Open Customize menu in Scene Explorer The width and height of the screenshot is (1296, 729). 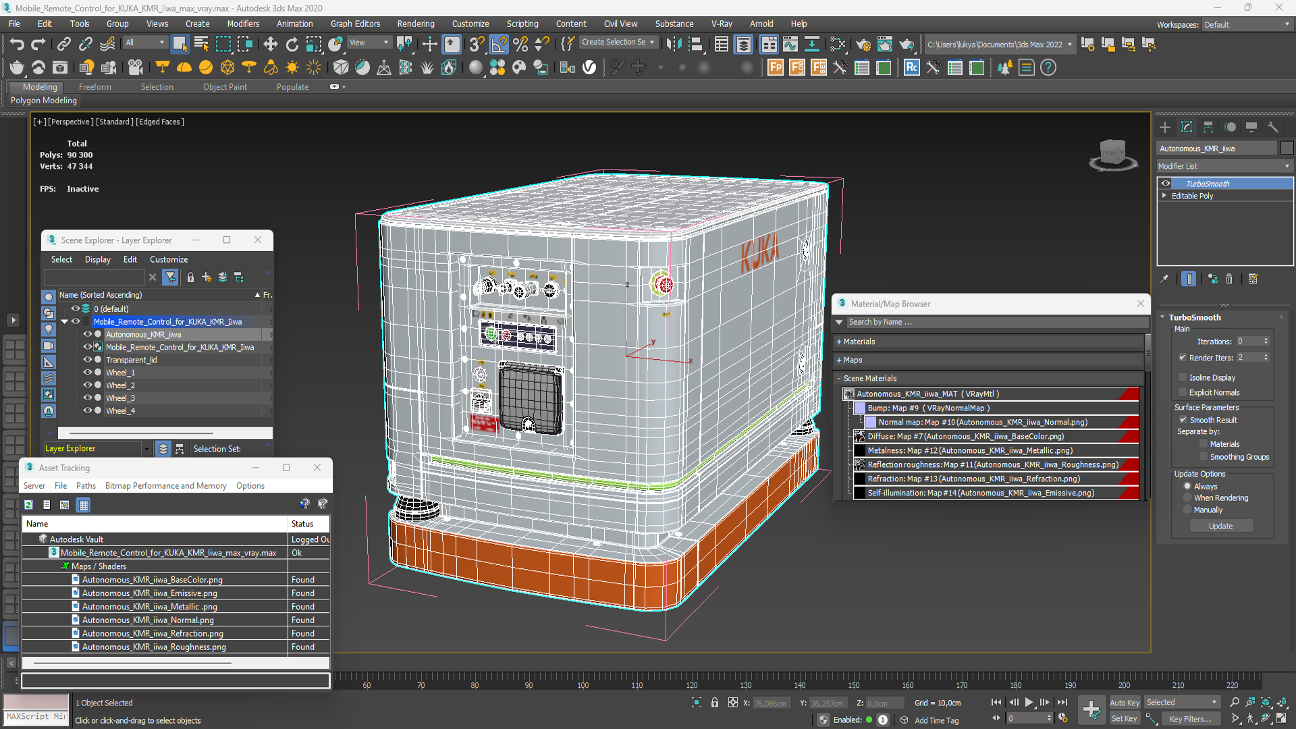(169, 259)
